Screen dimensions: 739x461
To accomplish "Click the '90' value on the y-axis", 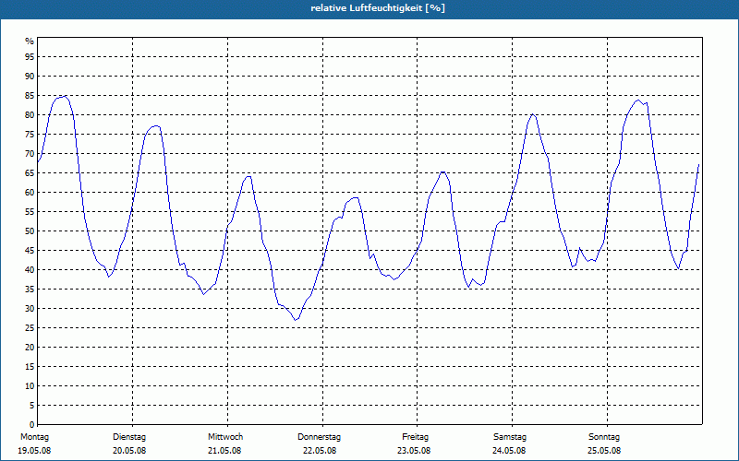I will pyautogui.click(x=30, y=77).
